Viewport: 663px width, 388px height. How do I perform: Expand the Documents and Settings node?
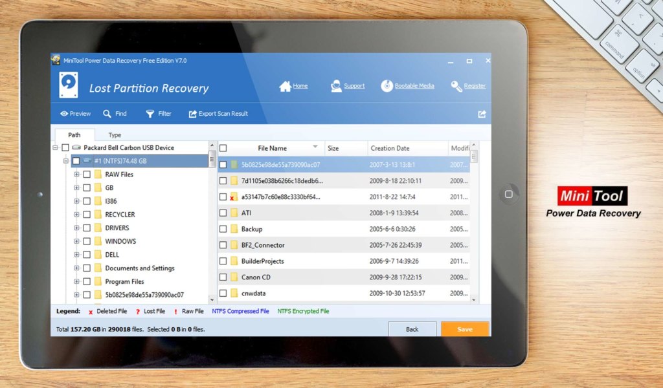pos(77,268)
